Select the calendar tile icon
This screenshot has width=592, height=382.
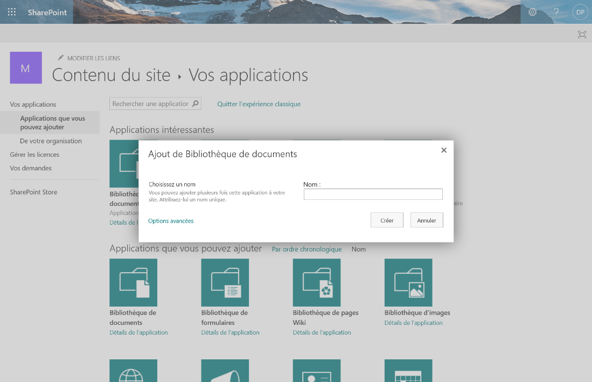point(408,371)
